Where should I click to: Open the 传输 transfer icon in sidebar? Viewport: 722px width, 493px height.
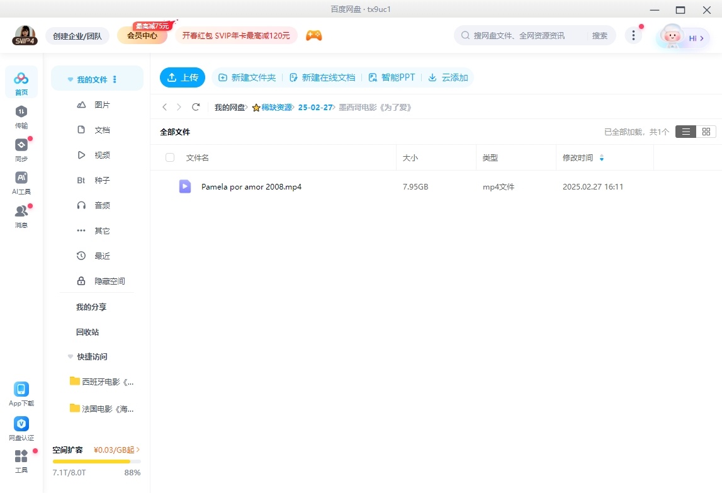[x=21, y=112]
